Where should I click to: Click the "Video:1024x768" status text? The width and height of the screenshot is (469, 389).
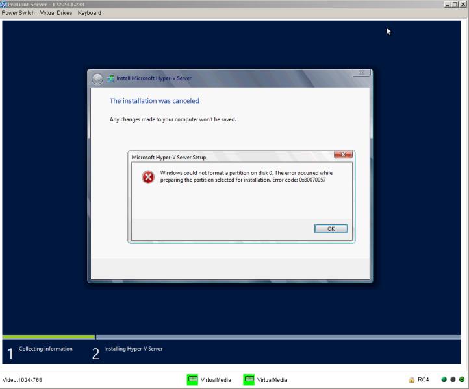[x=22, y=380]
